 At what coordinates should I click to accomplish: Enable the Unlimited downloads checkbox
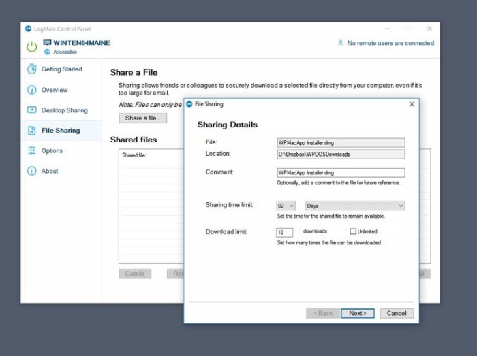tap(353, 231)
